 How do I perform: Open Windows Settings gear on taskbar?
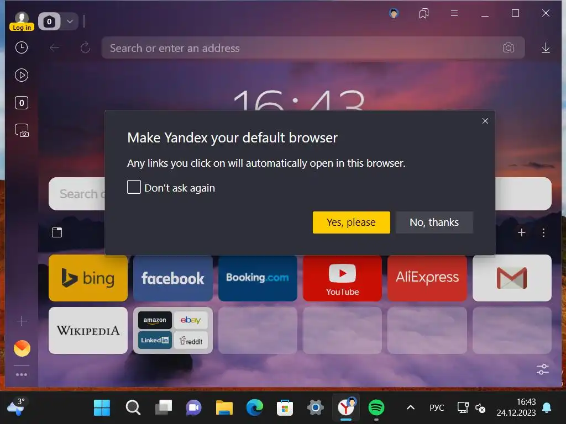click(316, 408)
